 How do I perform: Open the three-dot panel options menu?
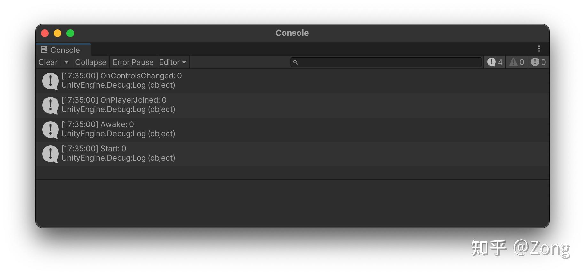click(539, 49)
